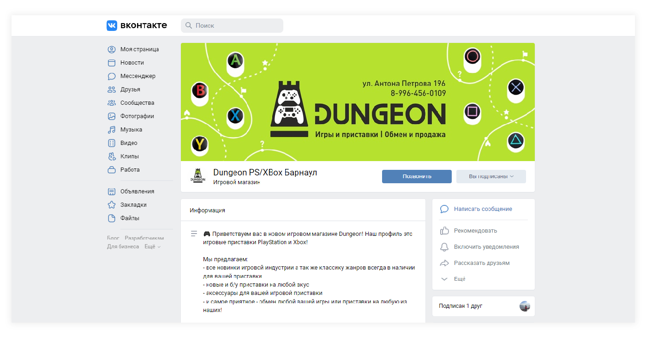This screenshot has width=646, height=342.
Task: Open the News feed icon
Action: [x=112, y=63]
